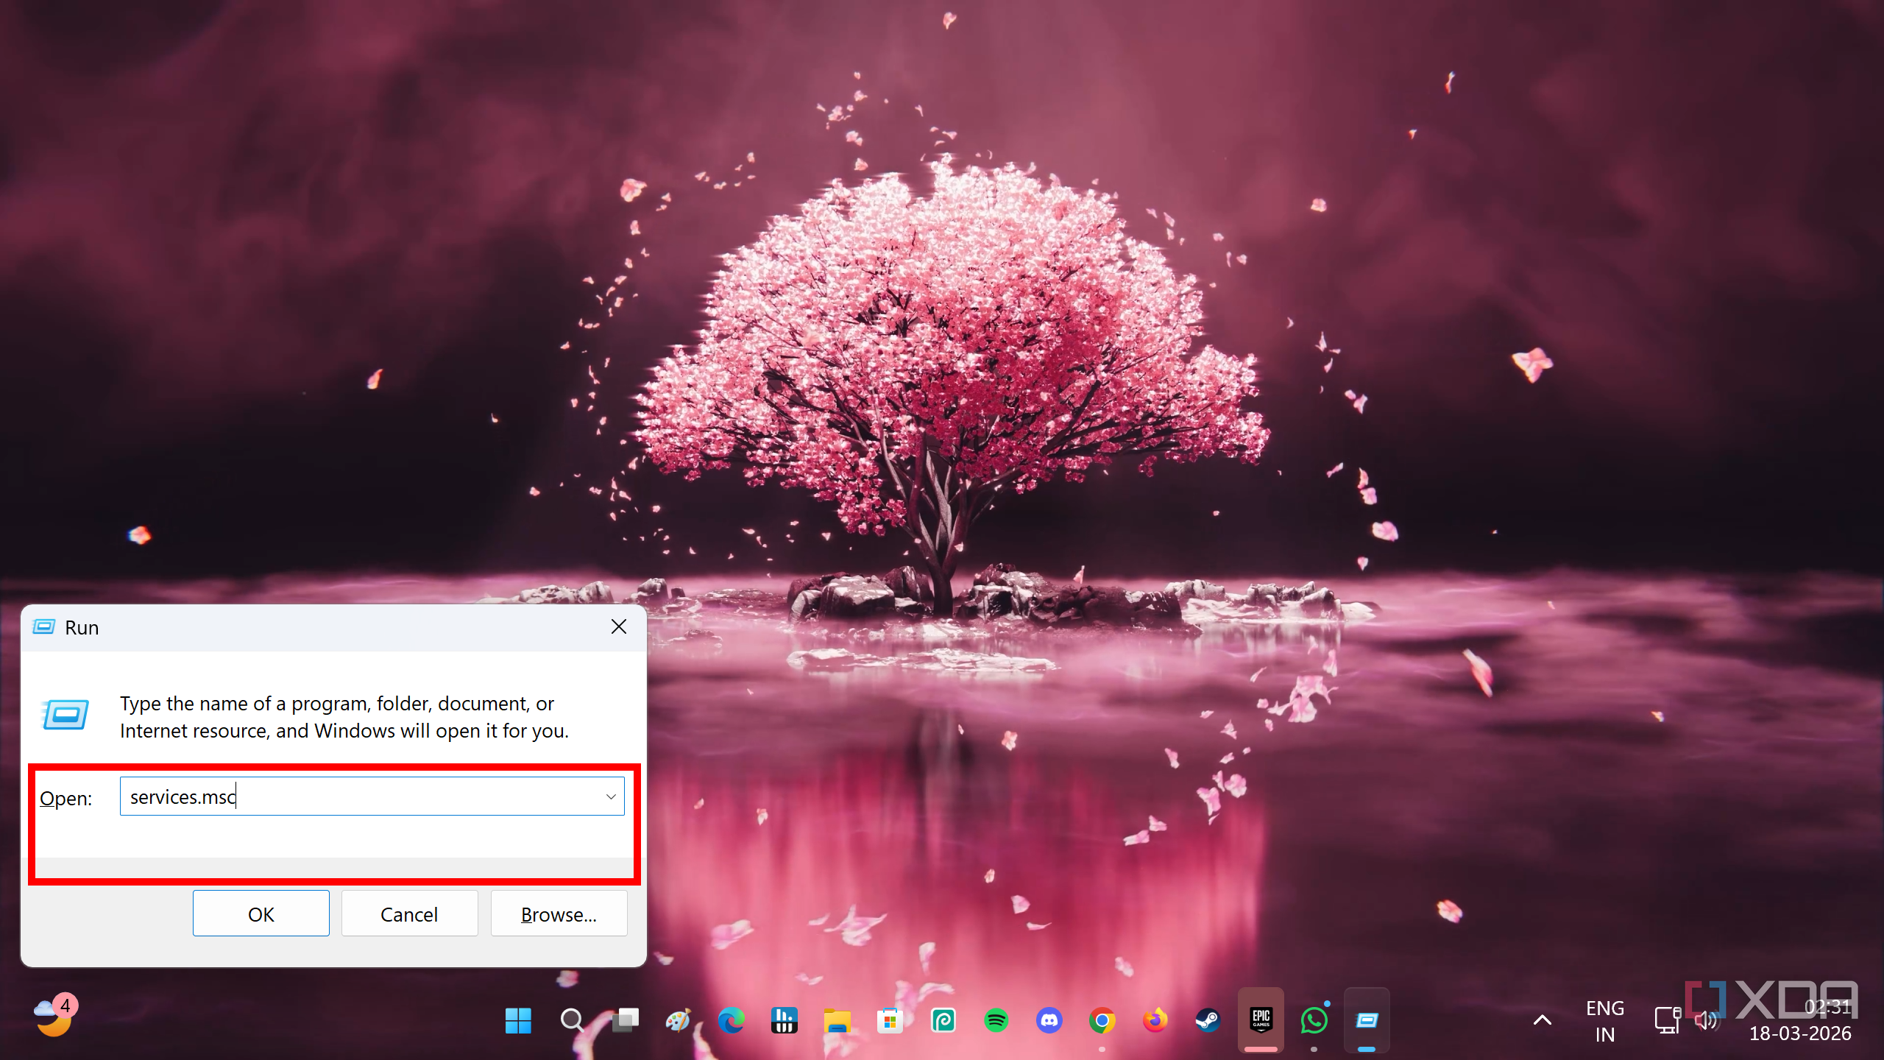
Task: Open Steam from the taskbar
Action: pos(1208,1020)
